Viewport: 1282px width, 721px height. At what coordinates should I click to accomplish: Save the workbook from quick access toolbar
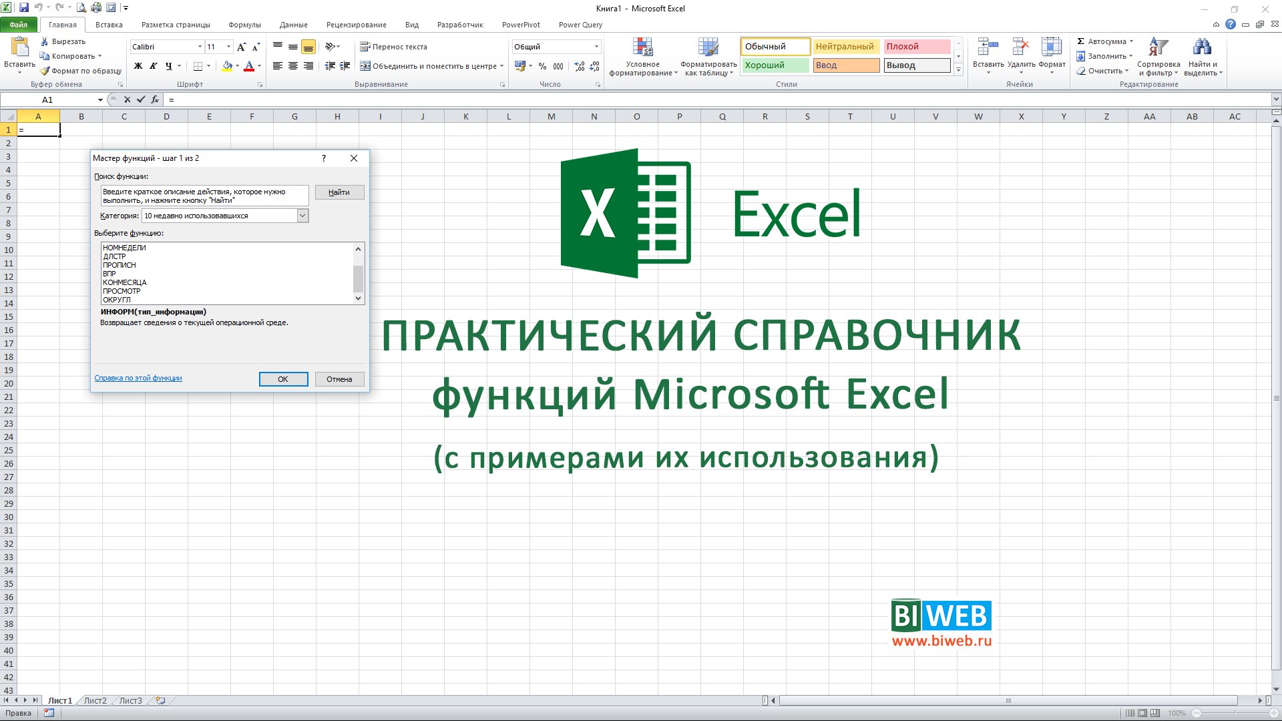(24, 8)
